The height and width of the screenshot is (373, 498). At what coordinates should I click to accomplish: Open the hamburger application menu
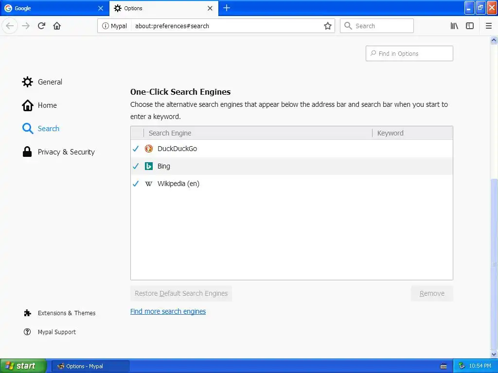tap(488, 26)
